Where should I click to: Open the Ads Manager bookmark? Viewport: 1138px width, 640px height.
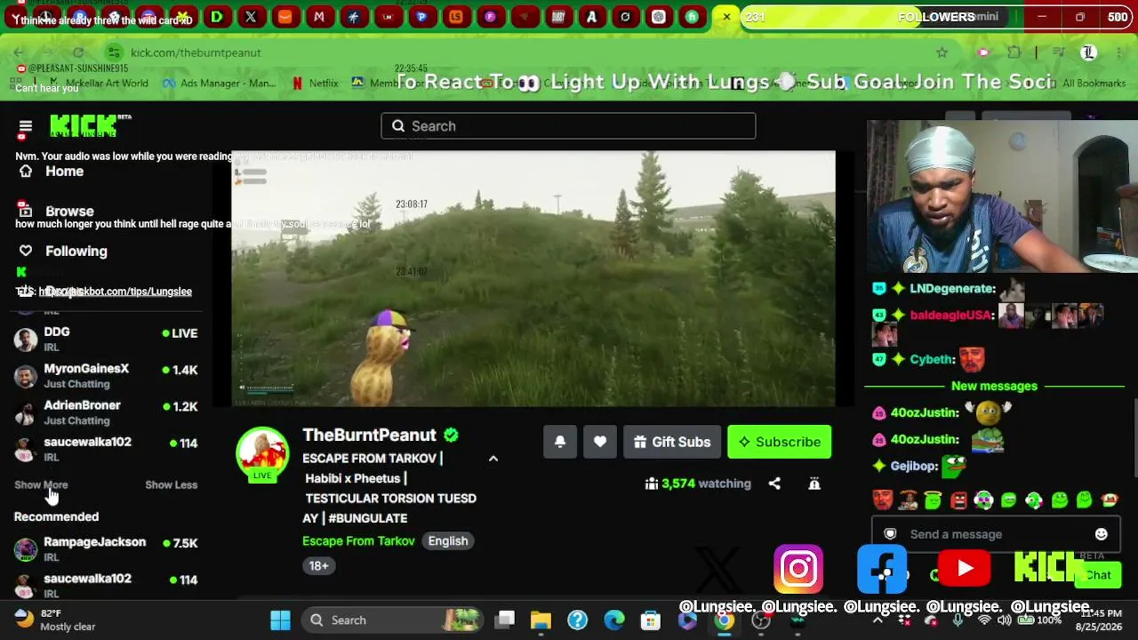219,83
